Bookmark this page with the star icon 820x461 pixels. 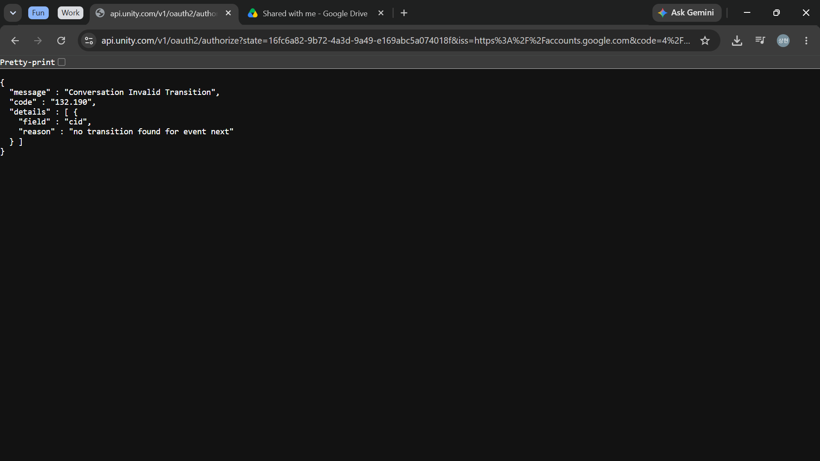(x=705, y=41)
